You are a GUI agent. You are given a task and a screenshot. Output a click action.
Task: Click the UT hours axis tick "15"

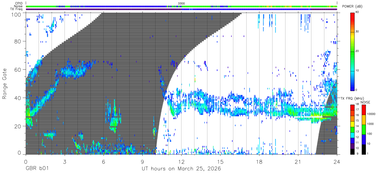click(220, 161)
